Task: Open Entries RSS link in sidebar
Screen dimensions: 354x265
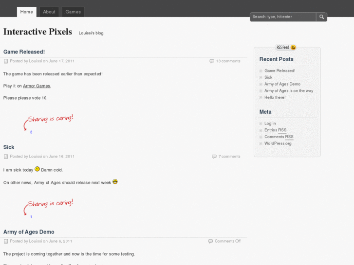Action: coord(275,130)
